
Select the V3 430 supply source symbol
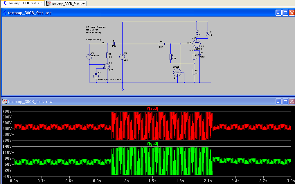click(122, 57)
